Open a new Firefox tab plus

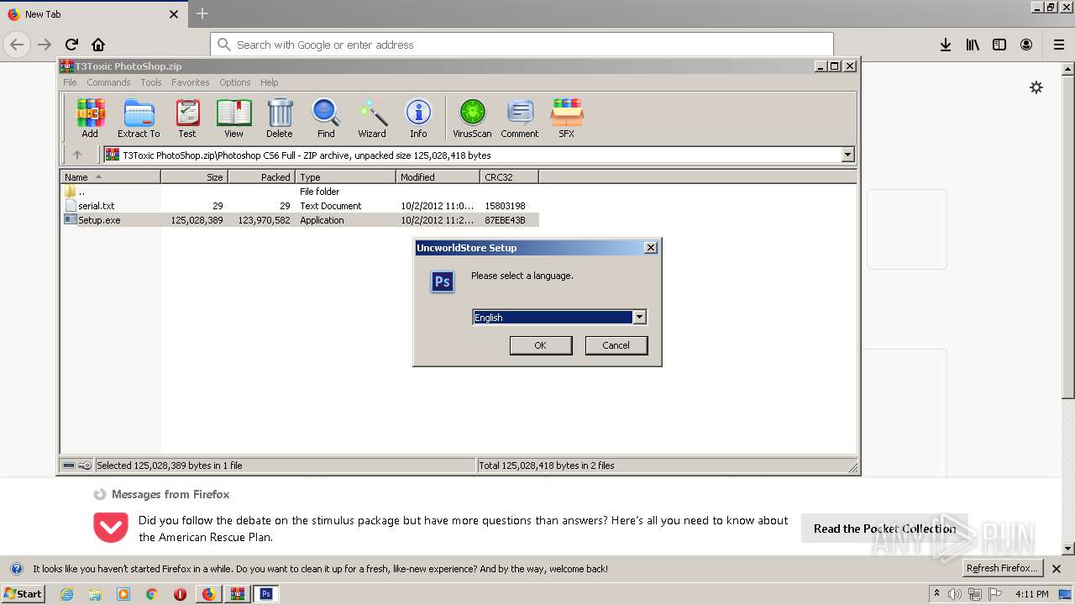tap(202, 13)
